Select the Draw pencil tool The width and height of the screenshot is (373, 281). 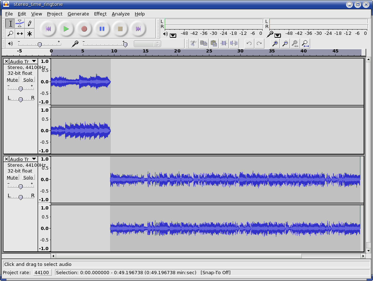(29, 23)
